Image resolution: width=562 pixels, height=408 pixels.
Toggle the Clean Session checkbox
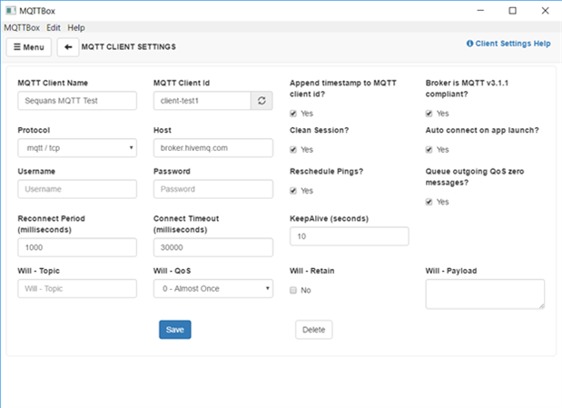pyautogui.click(x=293, y=149)
